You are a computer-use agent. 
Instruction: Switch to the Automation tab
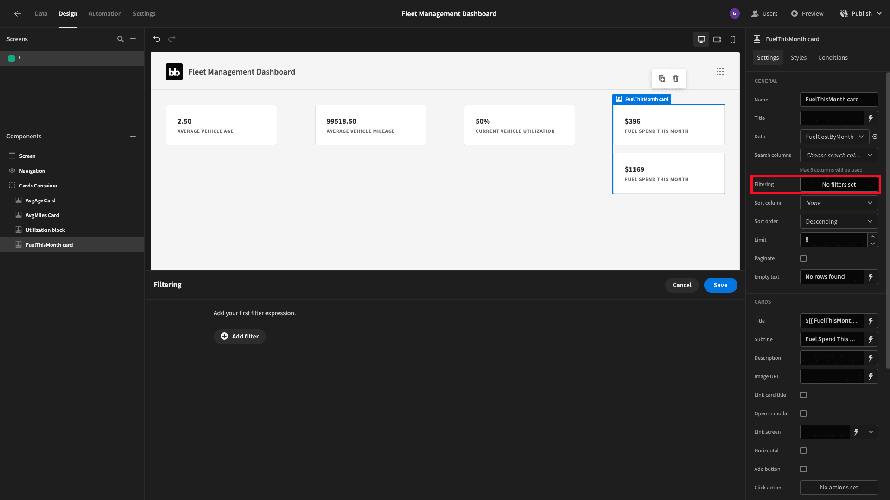pyautogui.click(x=105, y=14)
